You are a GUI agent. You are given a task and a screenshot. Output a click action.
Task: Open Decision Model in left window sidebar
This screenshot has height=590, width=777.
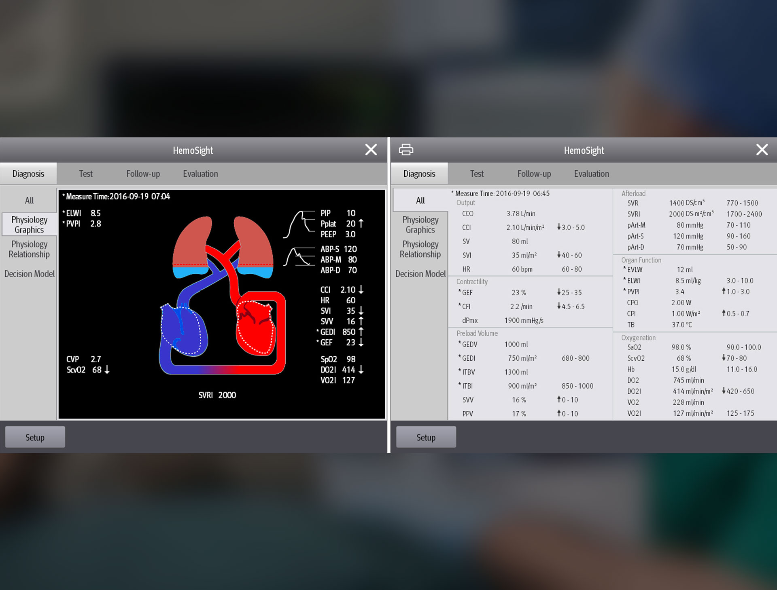[x=29, y=274]
